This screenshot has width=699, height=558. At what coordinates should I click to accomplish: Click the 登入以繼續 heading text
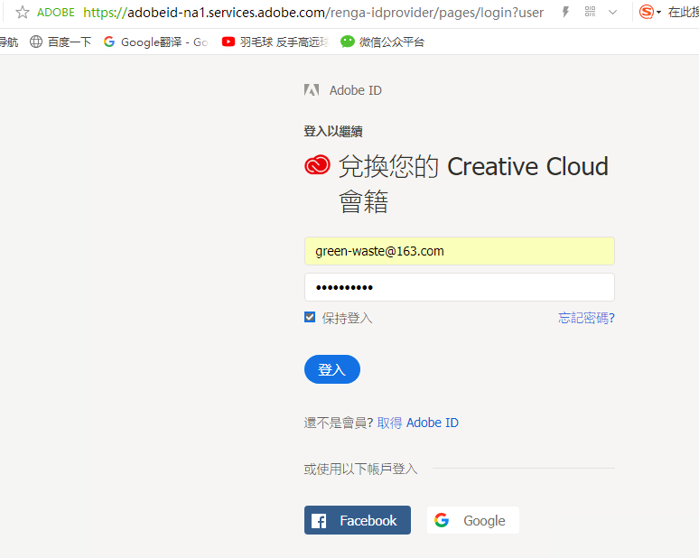pos(333,132)
